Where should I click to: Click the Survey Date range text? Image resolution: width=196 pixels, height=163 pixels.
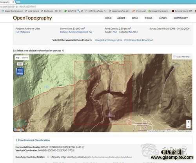(170, 29)
